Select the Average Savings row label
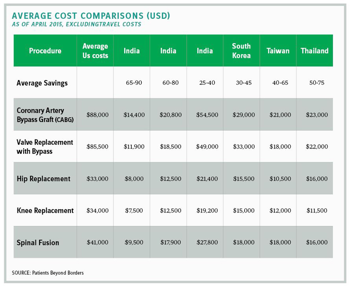 click(x=42, y=83)
